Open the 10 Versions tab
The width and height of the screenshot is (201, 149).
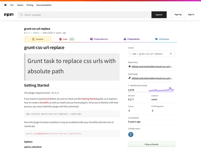pyautogui.click(x=162, y=39)
